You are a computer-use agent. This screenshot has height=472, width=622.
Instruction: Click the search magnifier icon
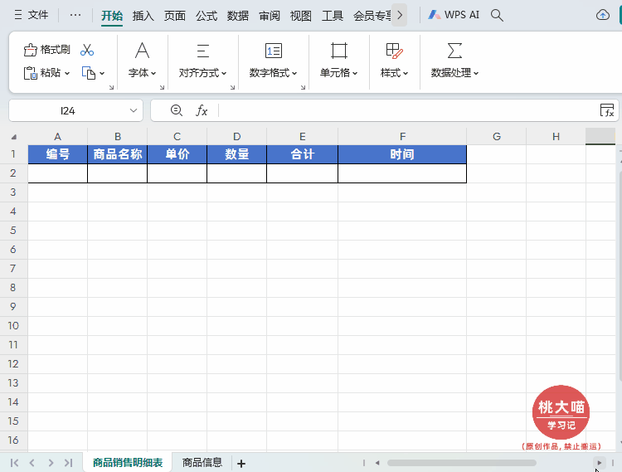(x=497, y=15)
